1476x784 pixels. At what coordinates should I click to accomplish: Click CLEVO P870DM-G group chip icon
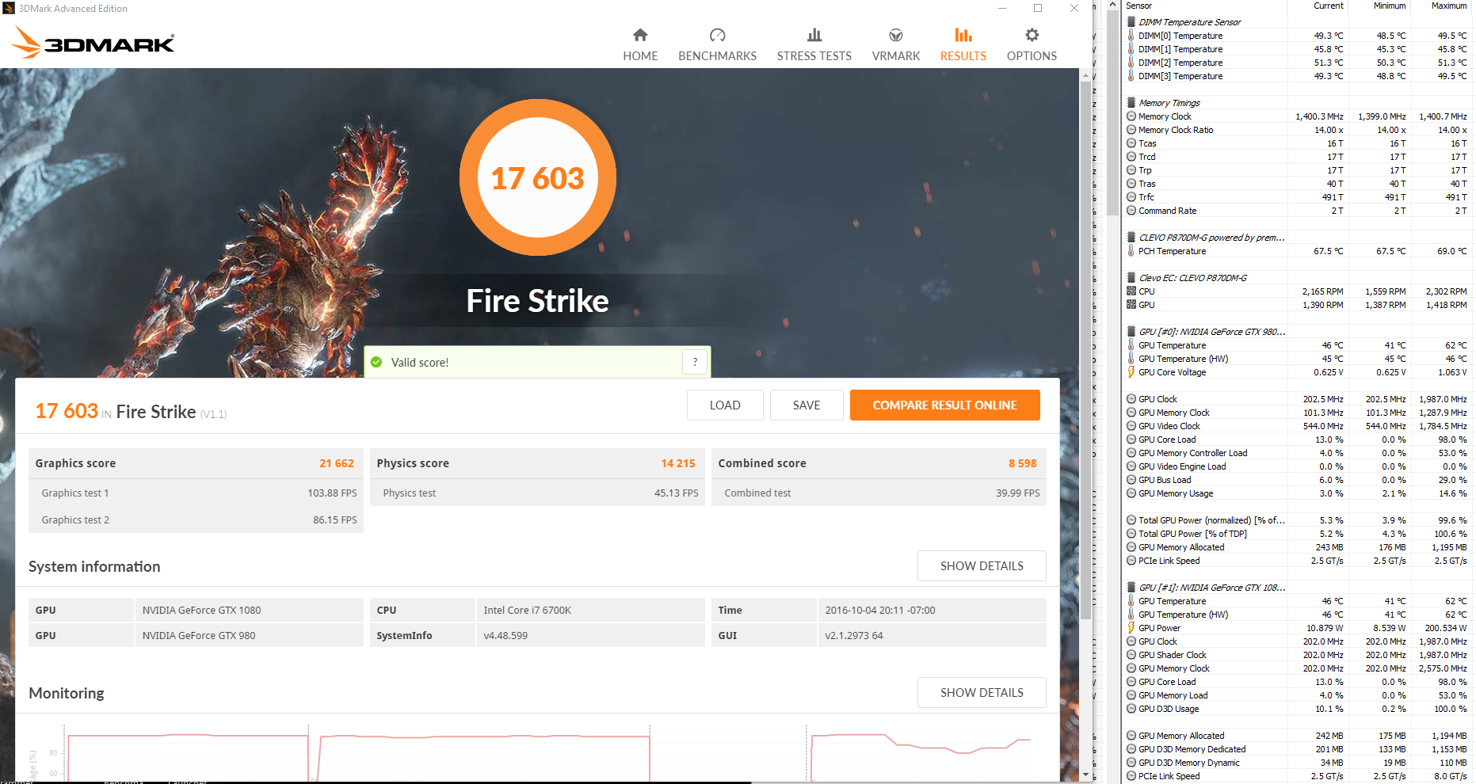[1131, 238]
